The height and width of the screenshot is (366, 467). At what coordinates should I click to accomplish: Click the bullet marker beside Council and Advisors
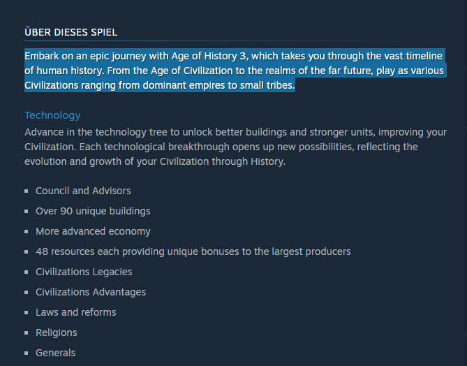click(27, 191)
